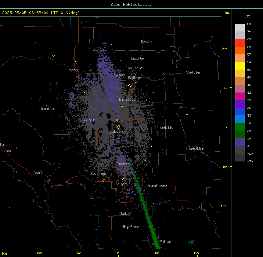The image size is (263, 257).
Task: Click the asterisk marker above Limestone
Action: pyautogui.click(x=47, y=106)
